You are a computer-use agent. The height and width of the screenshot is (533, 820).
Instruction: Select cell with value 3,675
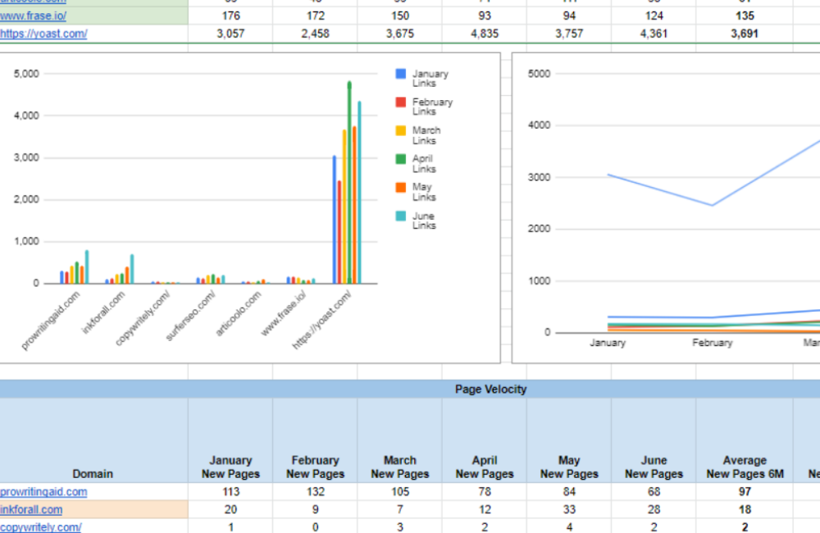click(400, 34)
